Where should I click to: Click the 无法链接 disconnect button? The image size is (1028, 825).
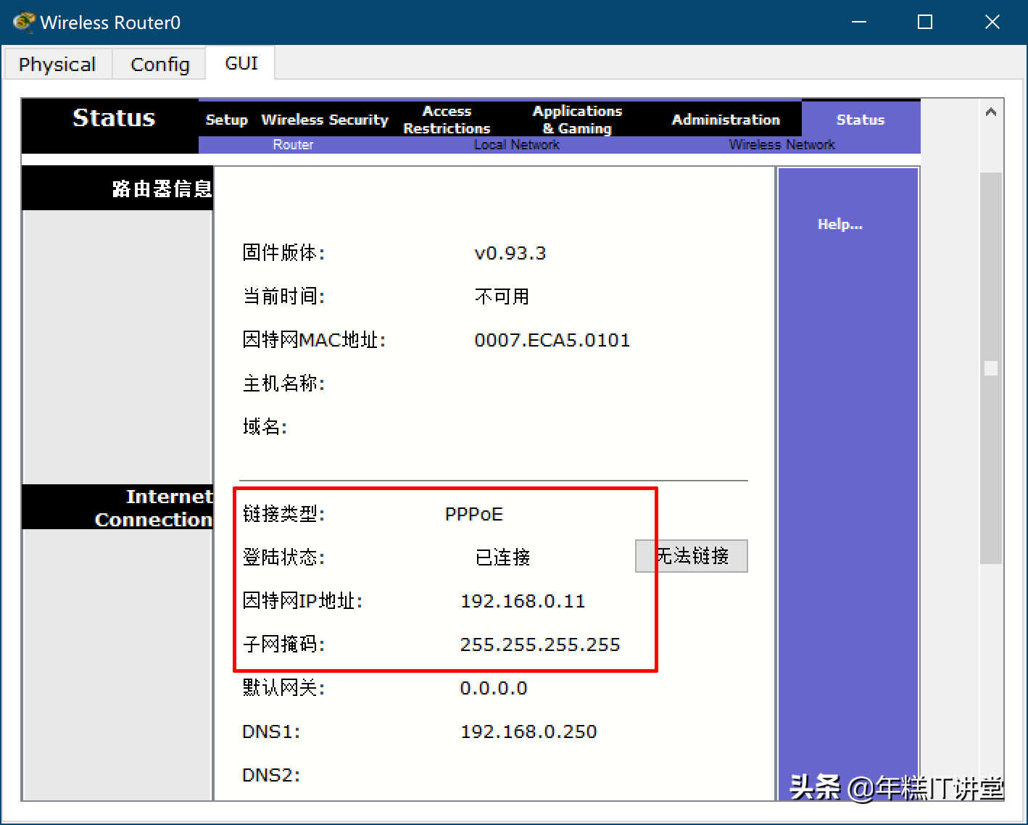coord(692,556)
